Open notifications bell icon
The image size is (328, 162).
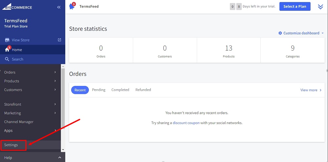[72, 7]
